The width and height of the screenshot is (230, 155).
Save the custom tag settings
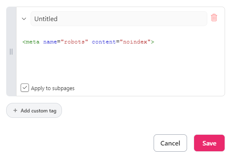(x=209, y=143)
